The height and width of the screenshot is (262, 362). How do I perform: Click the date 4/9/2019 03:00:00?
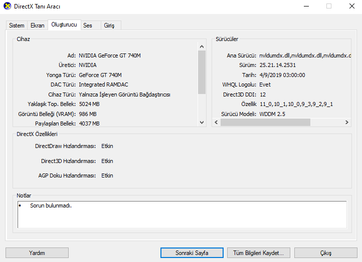pyautogui.click(x=282, y=75)
